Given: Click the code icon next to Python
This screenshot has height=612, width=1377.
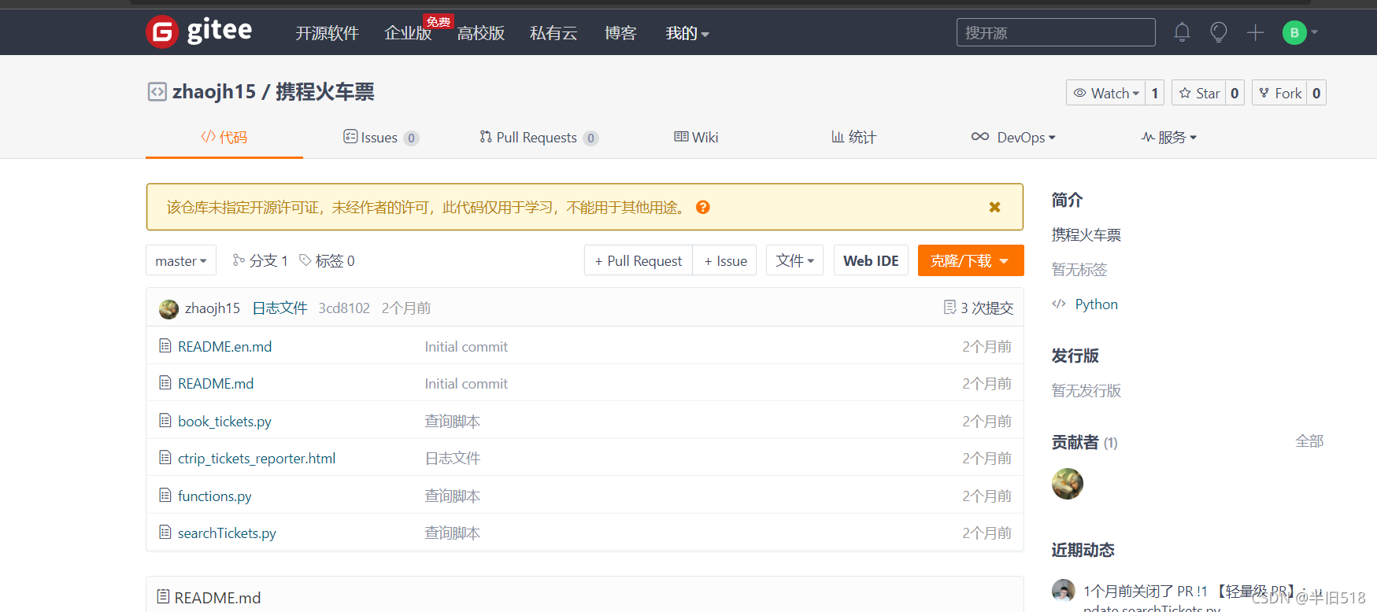Looking at the screenshot, I should (x=1059, y=304).
